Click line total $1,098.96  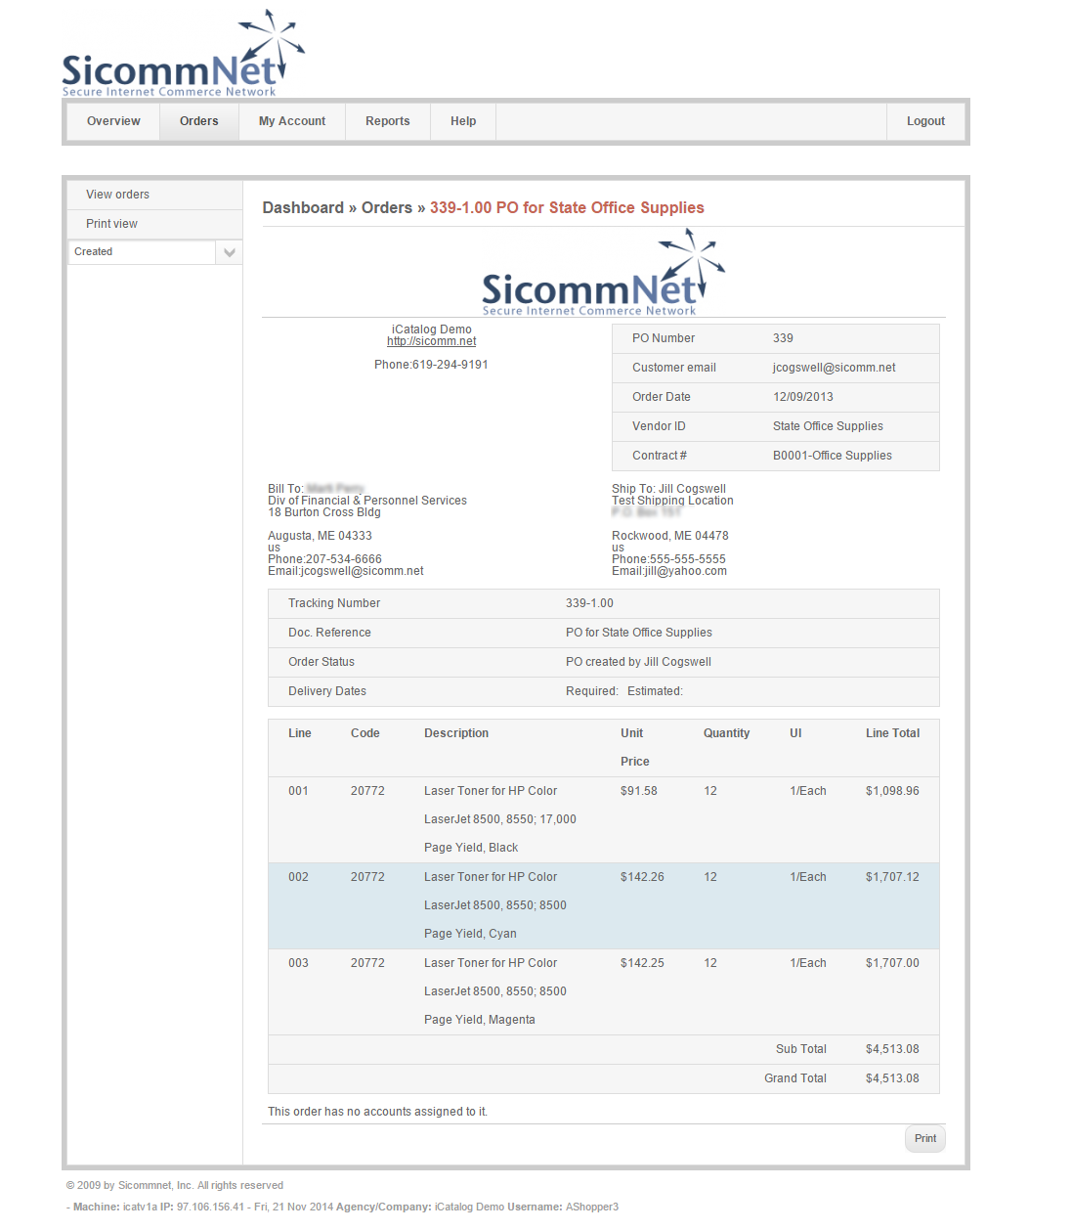pos(892,791)
